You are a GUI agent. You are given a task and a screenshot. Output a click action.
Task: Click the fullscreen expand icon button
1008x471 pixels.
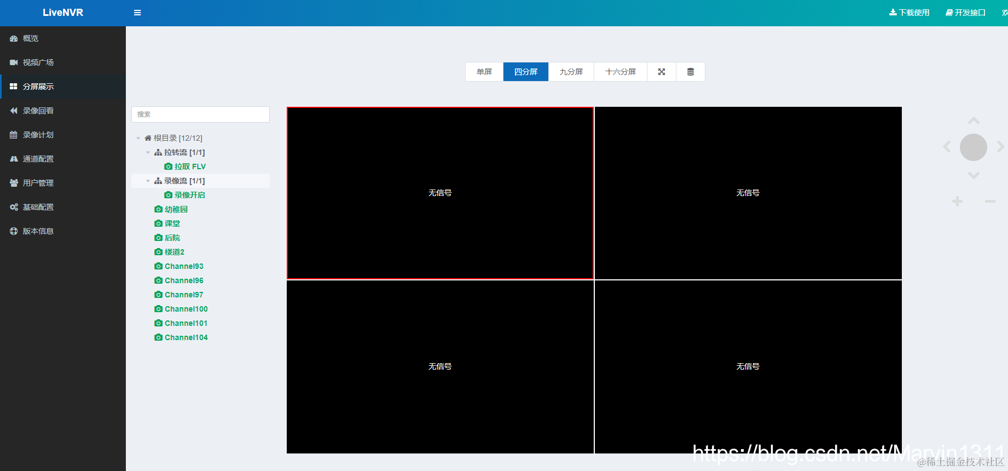[x=662, y=72]
